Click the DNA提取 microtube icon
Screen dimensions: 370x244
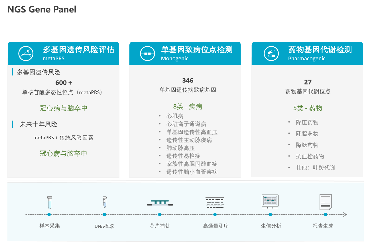coord(105,202)
